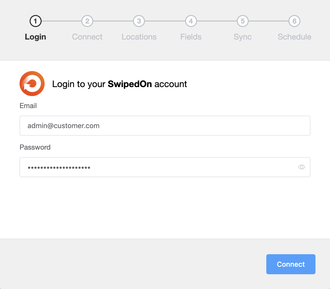330x289 pixels.
Task: Focus the Email input field
Action: point(165,126)
